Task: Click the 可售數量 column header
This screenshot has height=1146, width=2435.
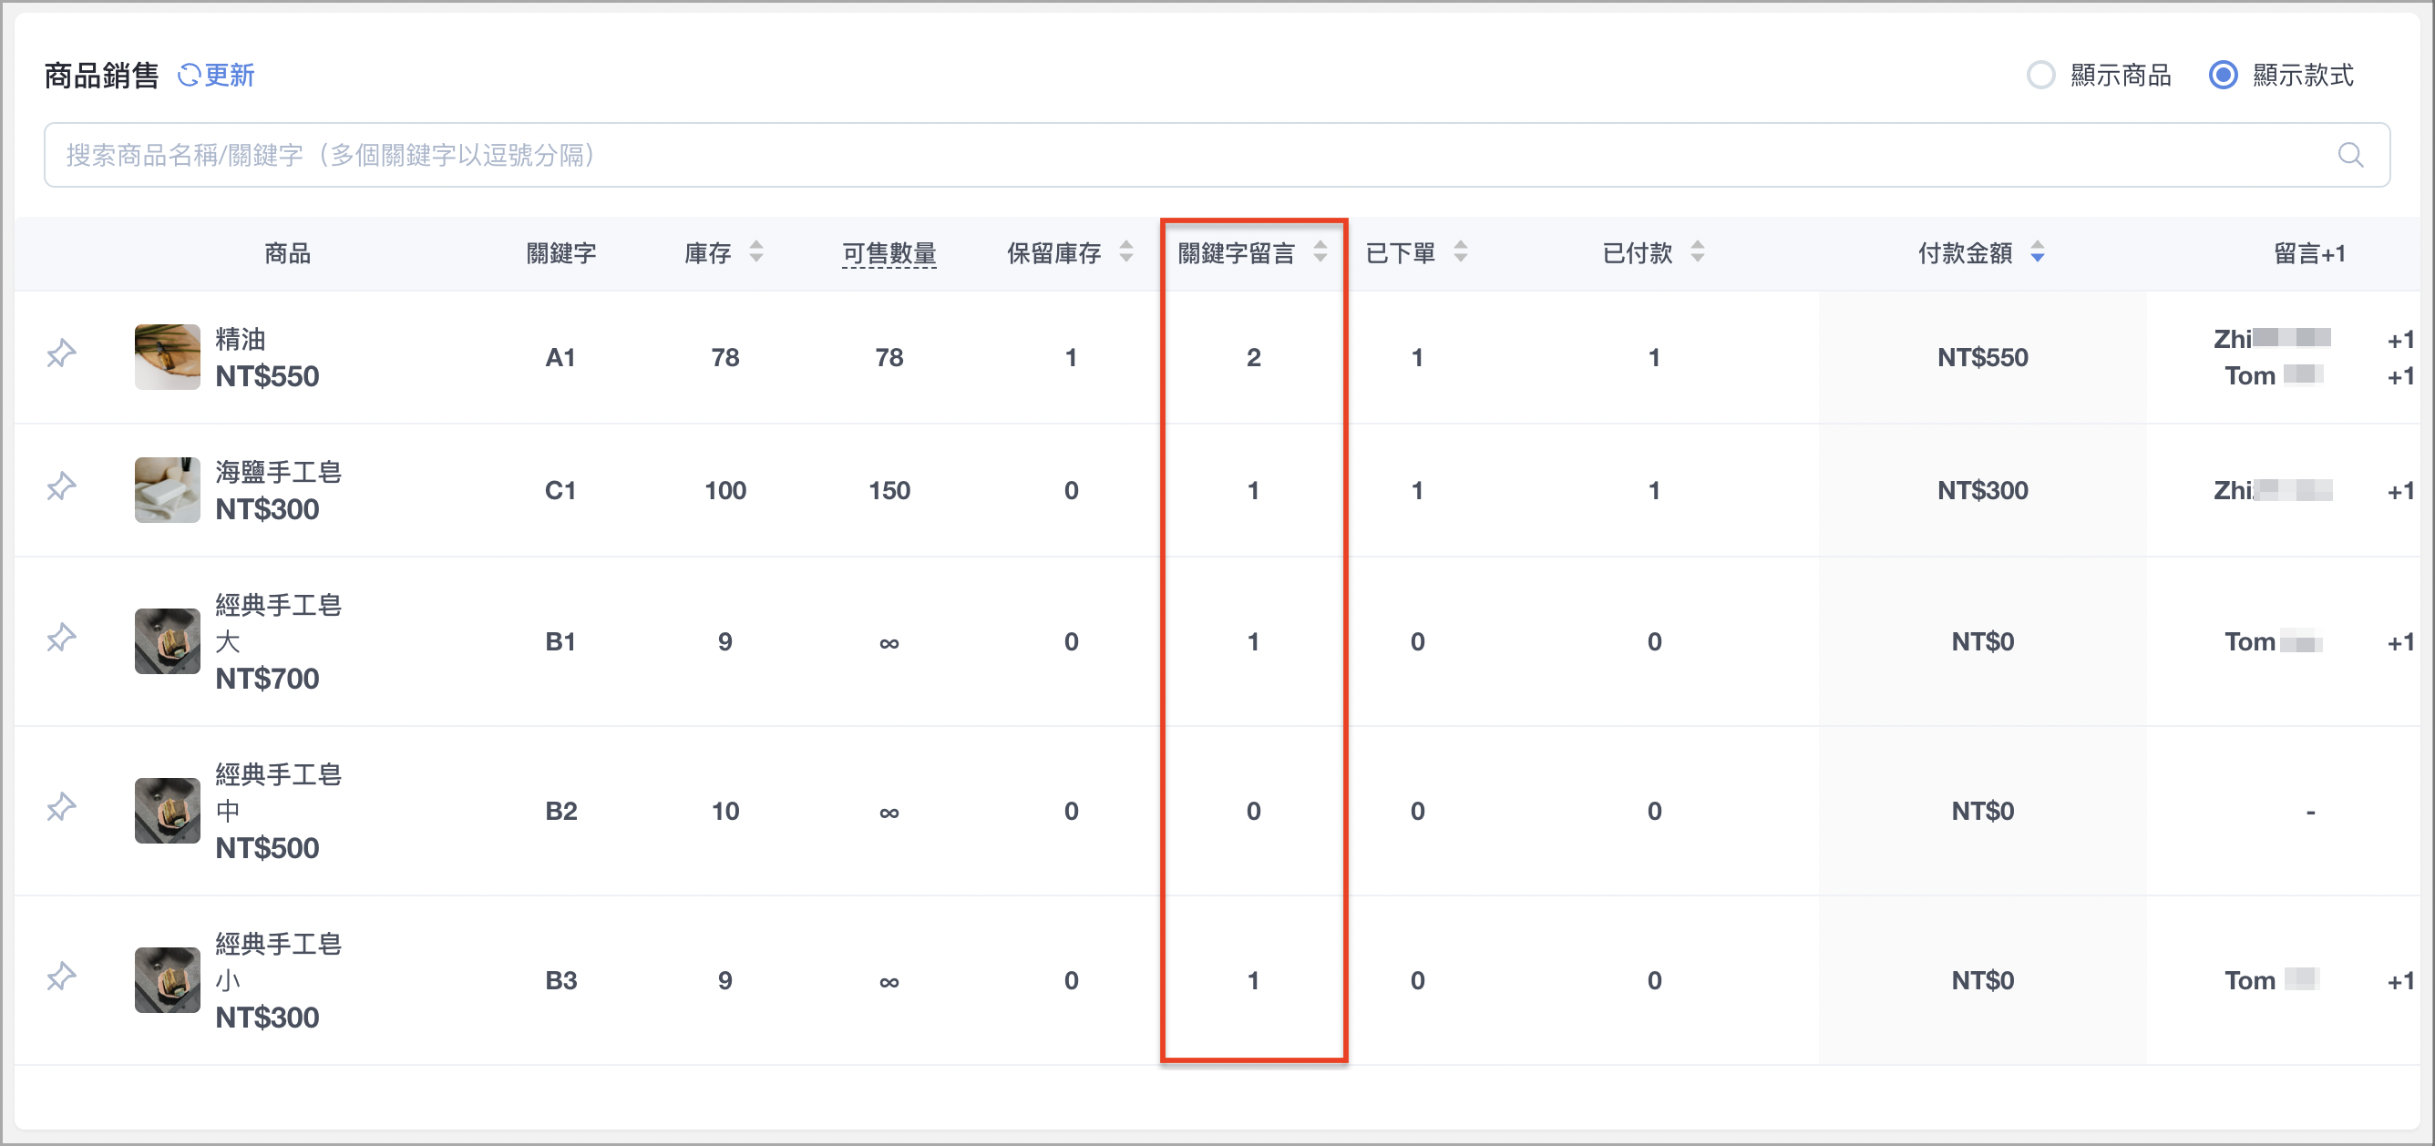Action: [889, 253]
